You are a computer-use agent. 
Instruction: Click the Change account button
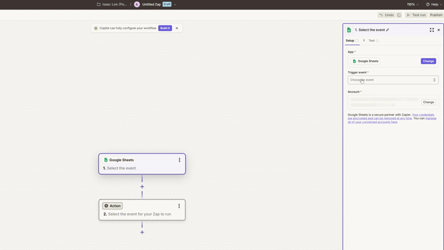(428, 102)
